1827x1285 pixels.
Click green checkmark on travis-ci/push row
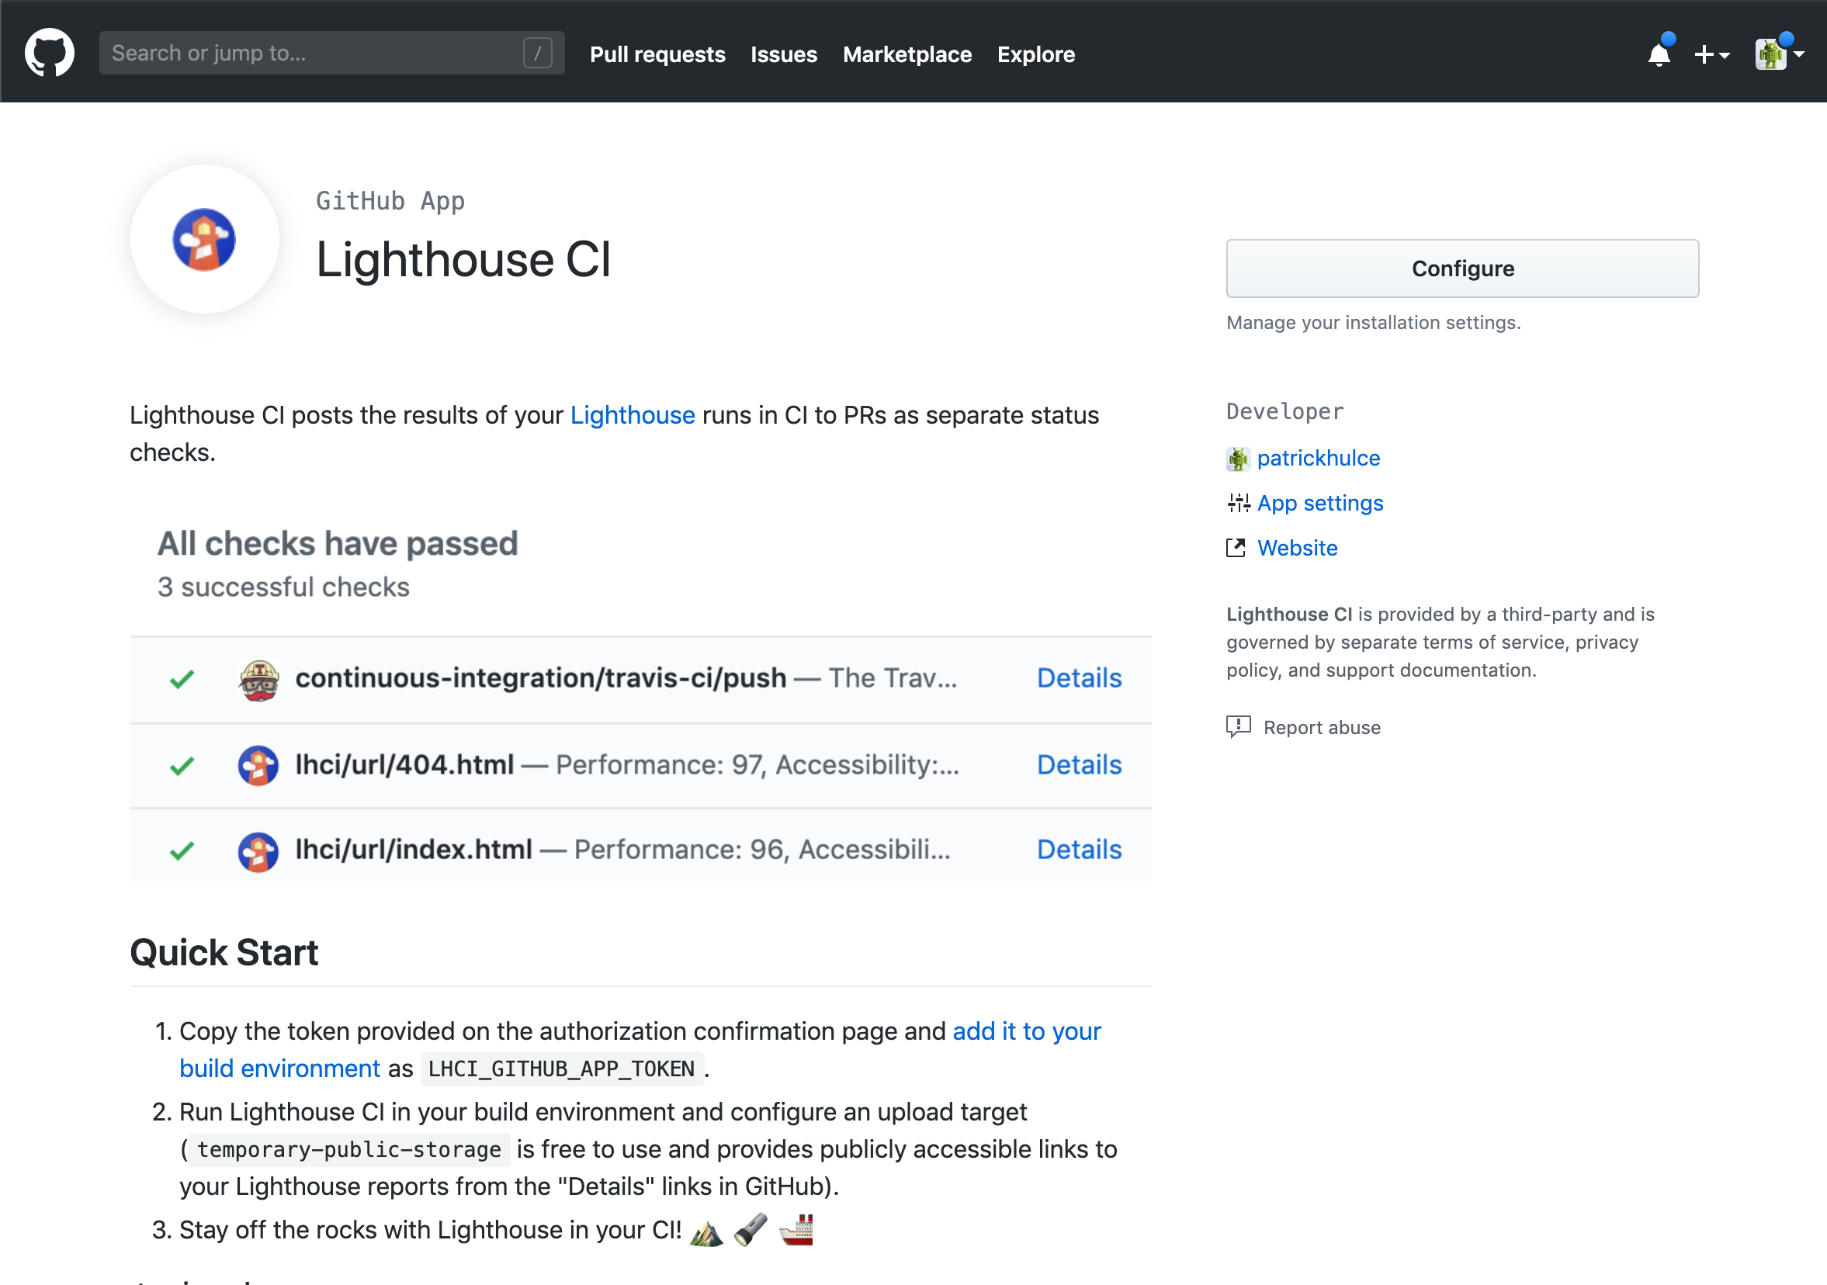(182, 680)
